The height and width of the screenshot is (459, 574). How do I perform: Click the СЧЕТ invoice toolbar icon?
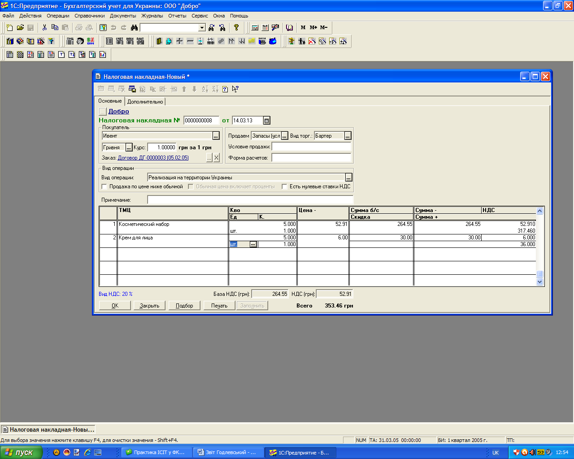coord(120,41)
